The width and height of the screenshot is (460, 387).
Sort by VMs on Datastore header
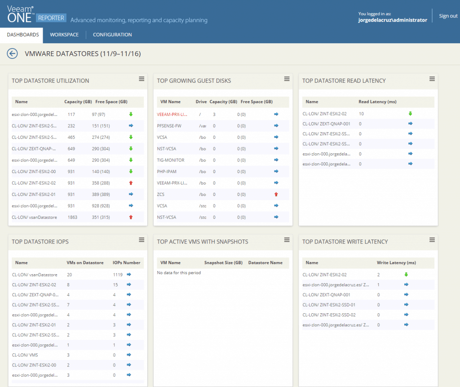pyautogui.click(x=85, y=262)
